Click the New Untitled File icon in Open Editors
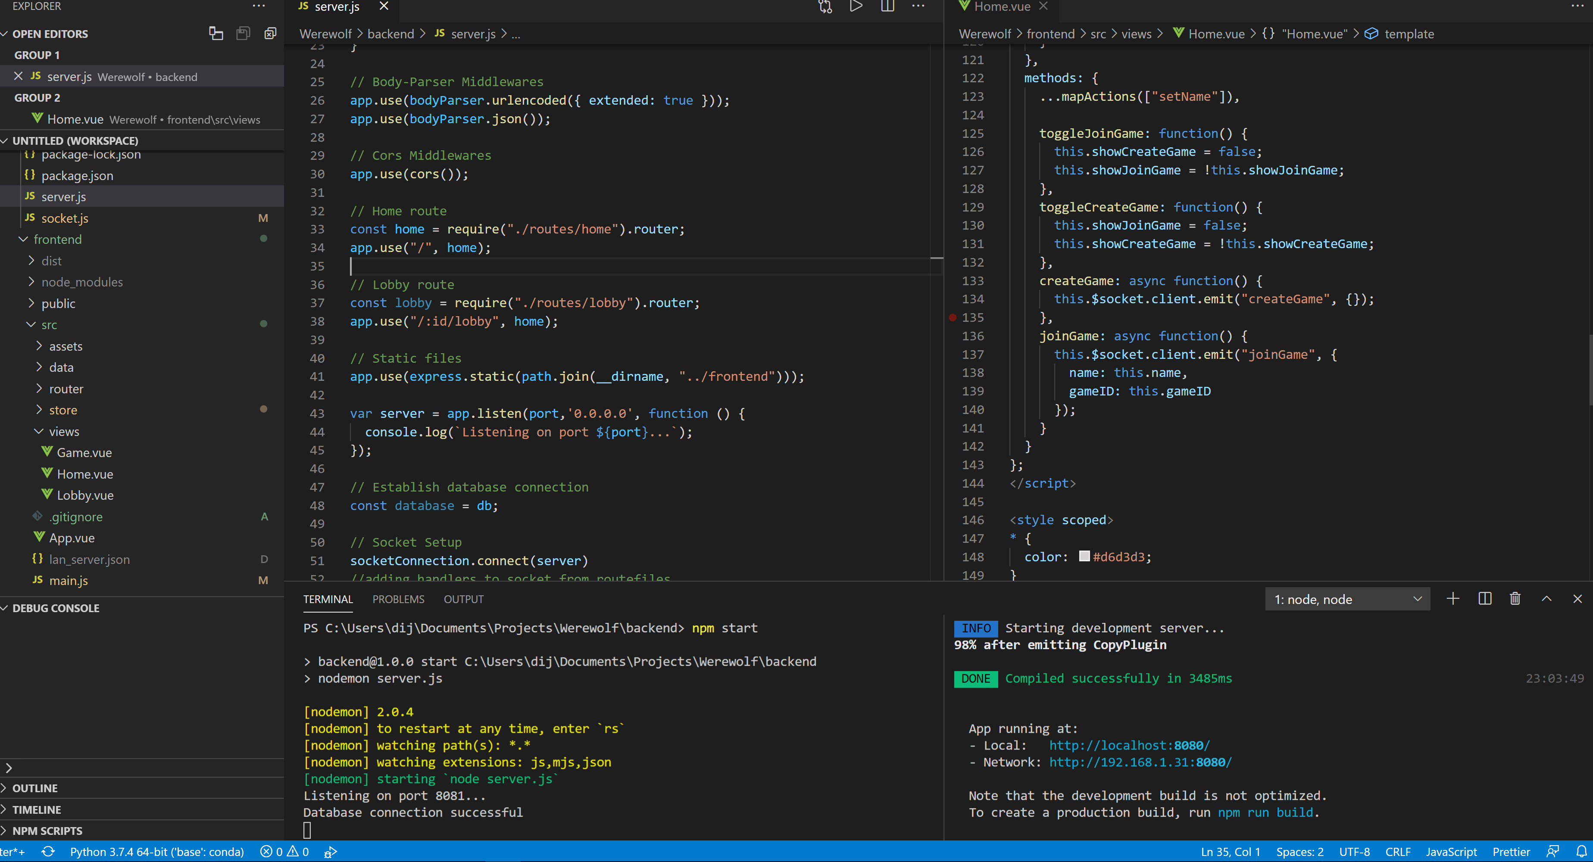Viewport: 1593px width, 862px height. (216, 33)
